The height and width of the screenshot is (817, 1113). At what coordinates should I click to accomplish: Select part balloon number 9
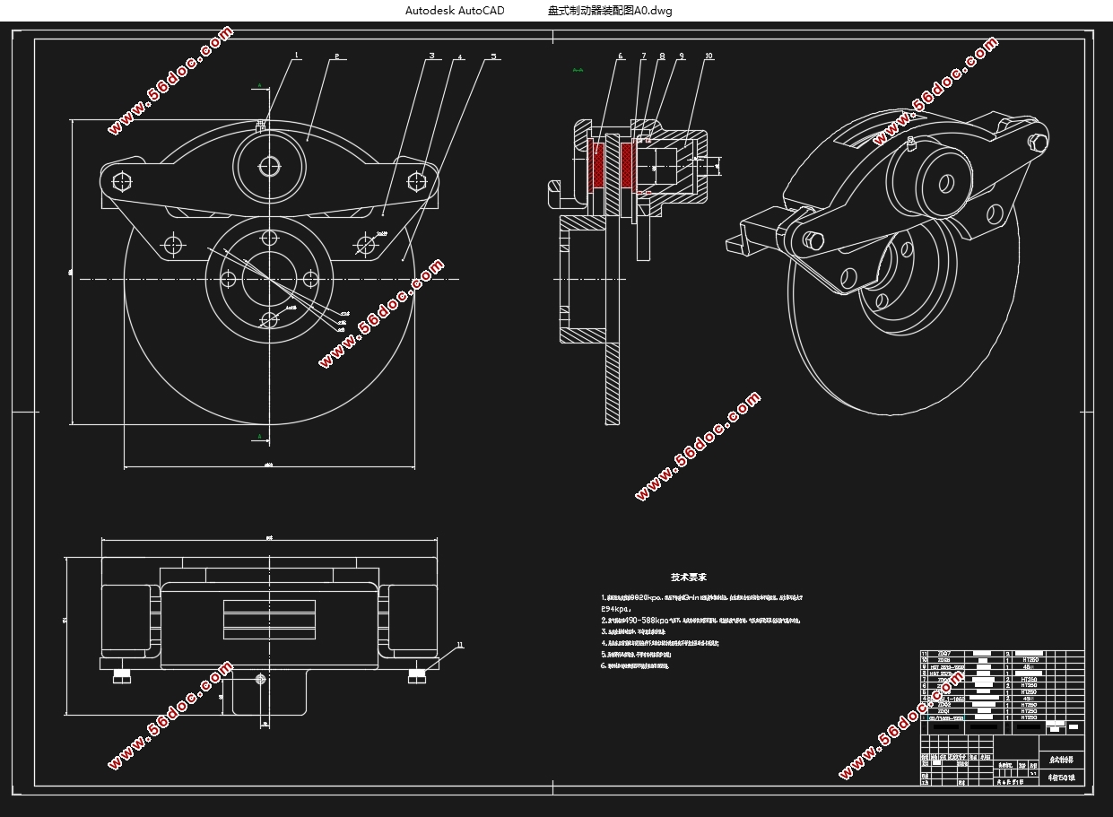(x=682, y=56)
